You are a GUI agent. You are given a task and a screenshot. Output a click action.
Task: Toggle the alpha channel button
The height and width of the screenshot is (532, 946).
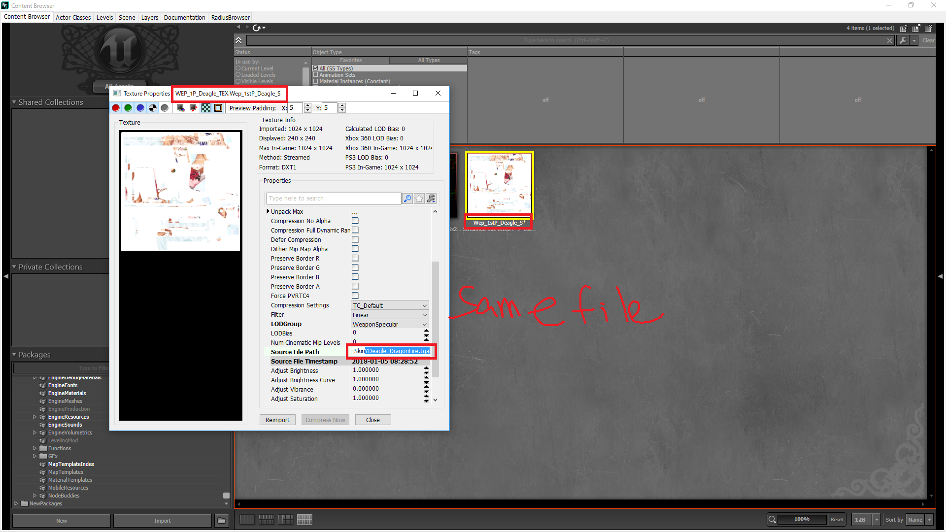(153, 108)
